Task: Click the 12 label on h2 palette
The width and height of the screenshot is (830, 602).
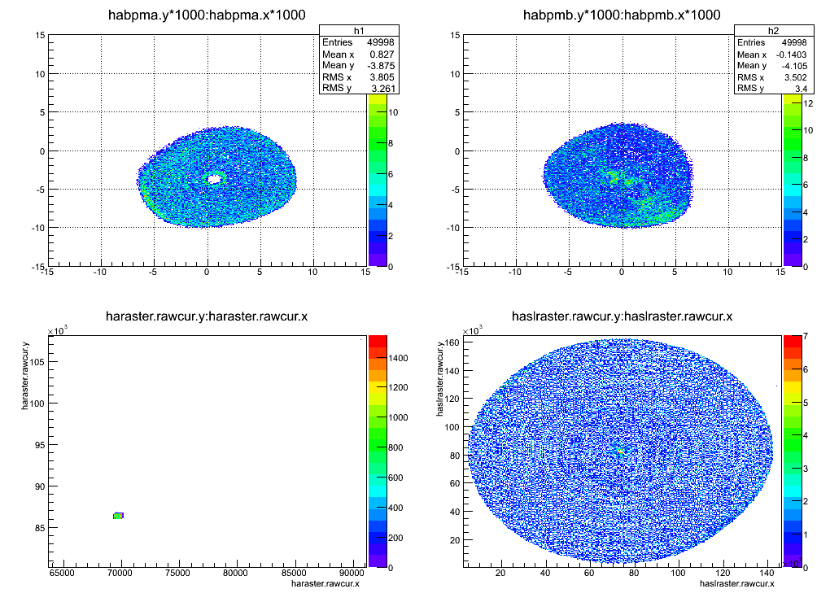Action: pyautogui.click(x=808, y=103)
